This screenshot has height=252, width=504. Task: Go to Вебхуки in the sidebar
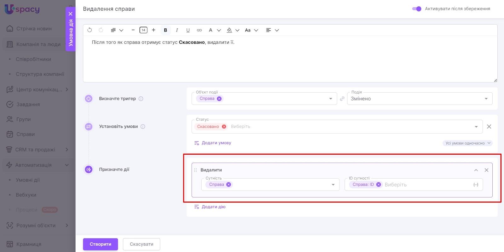point(26,195)
